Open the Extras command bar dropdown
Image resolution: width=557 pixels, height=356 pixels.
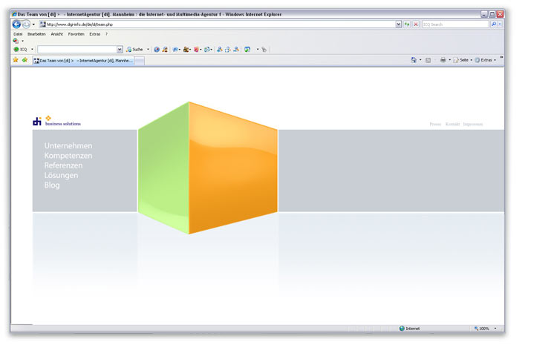click(x=486, y=60)
